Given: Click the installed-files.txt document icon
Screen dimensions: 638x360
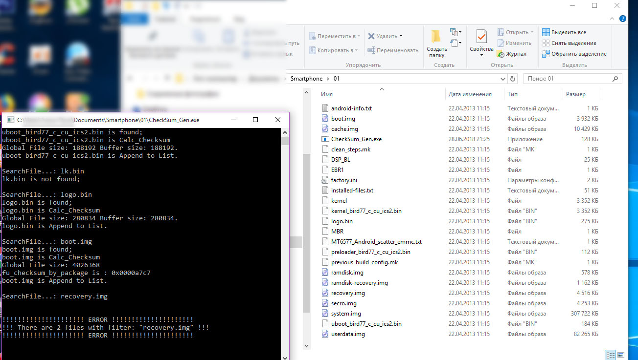Looking at the screenshot, I should 326,191.
